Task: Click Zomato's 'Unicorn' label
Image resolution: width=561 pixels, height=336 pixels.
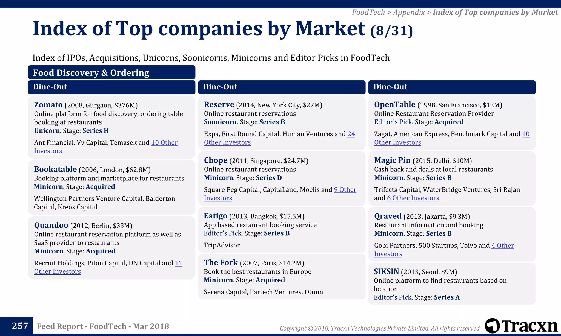Action: (47, 131)
